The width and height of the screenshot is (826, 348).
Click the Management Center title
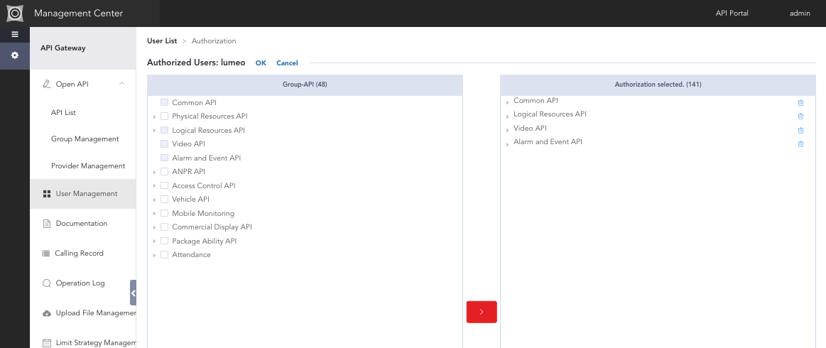[79, 13]
